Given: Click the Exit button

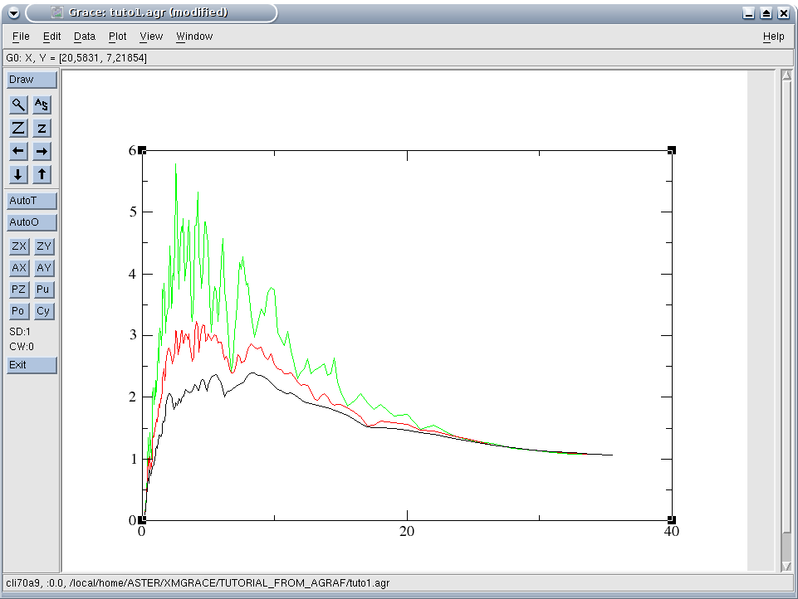Looking at the screenshot, I should 32,365.
